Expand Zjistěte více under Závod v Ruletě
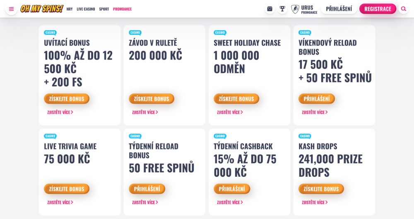This screenshot has width=414, height=219. point(145,112)
